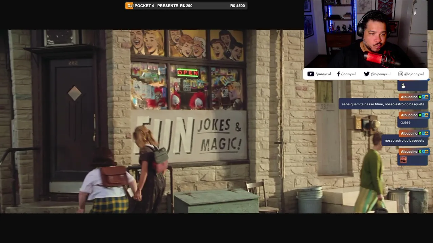
Task: Click the Instagram icon in the social bar
Action: (401, 74)
